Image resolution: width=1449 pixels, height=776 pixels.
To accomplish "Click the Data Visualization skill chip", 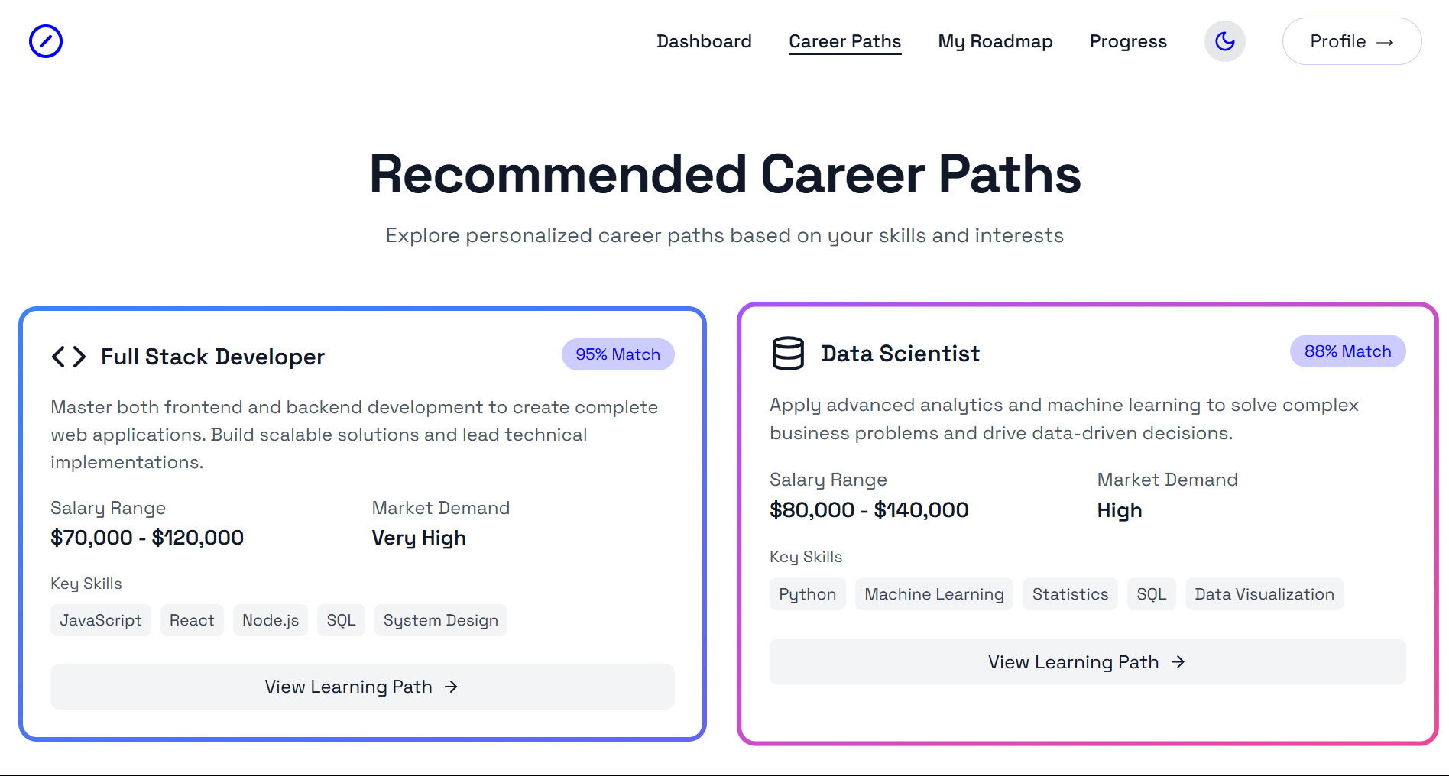I will 1264,594.
